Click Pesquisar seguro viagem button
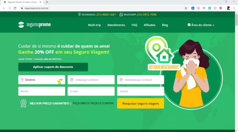This screenshot has width=238, height=132. pyautogui.click(x=140, y=104)
